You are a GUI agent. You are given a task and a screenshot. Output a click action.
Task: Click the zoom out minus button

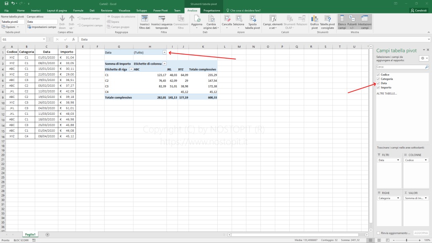click(394, 240)
